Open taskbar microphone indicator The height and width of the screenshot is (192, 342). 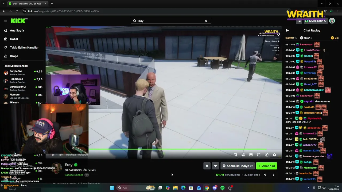(x=314, y=188)
